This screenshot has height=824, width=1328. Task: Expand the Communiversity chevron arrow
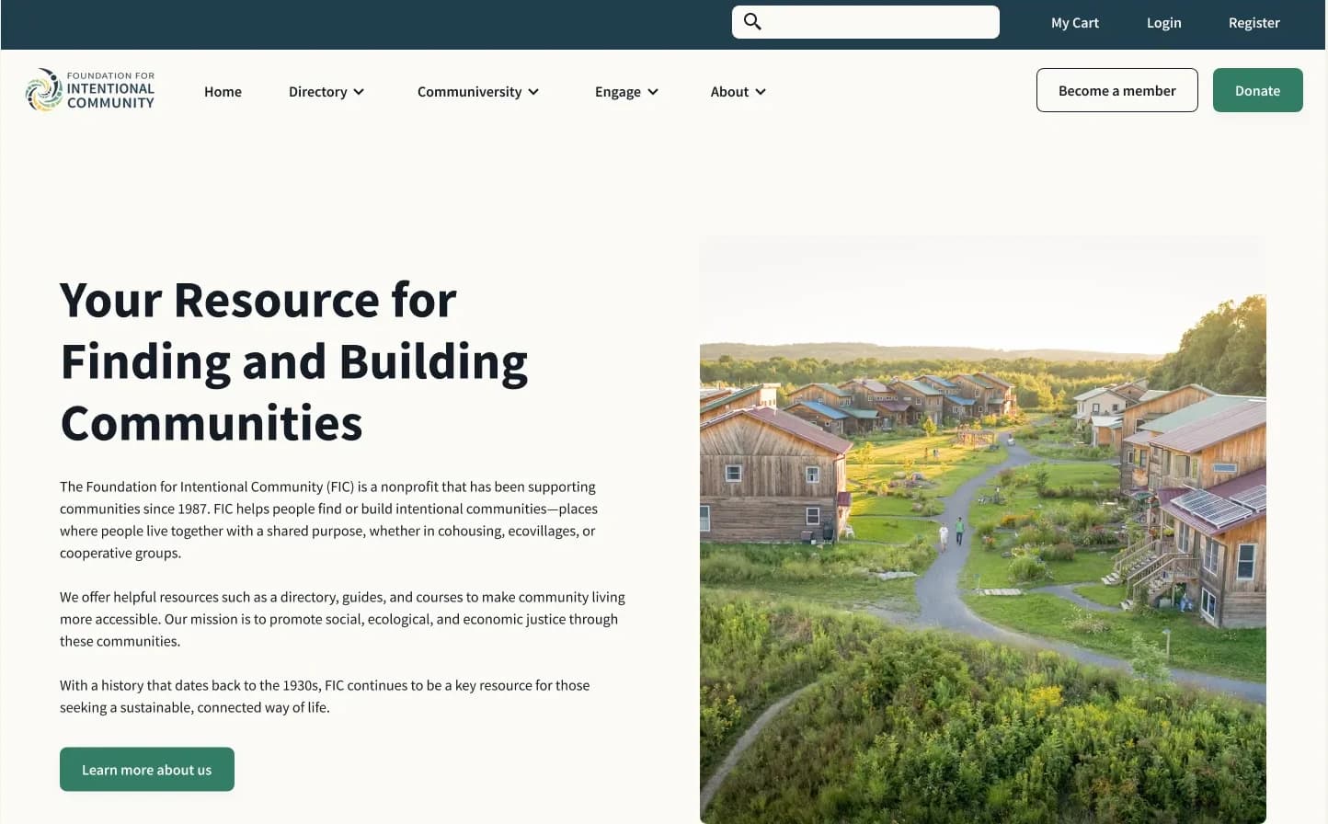[x=533, y=92]
